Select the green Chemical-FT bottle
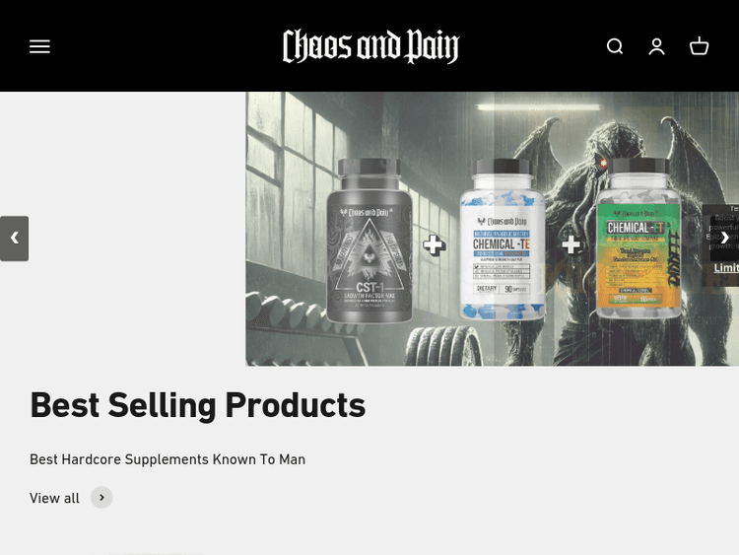This screenshot has width=739, height=555. click(638, 239)
